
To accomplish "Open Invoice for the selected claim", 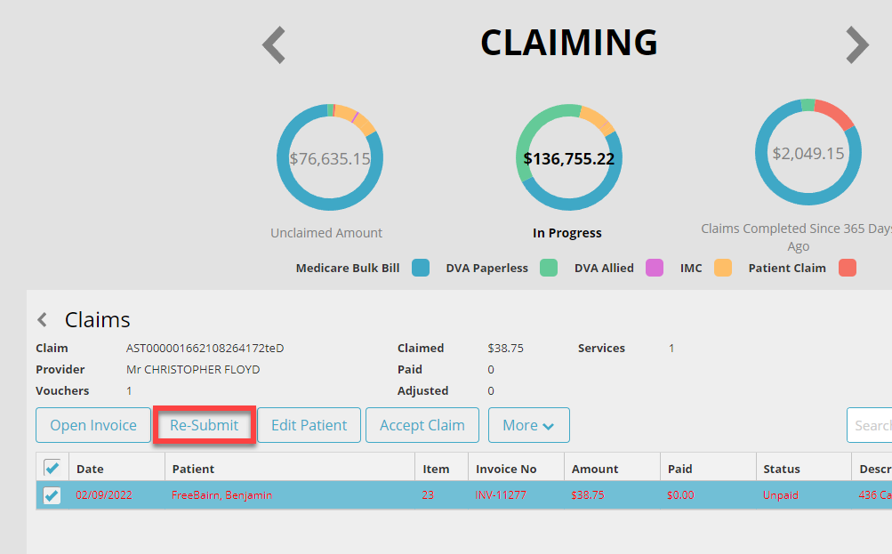I will 93,425.
